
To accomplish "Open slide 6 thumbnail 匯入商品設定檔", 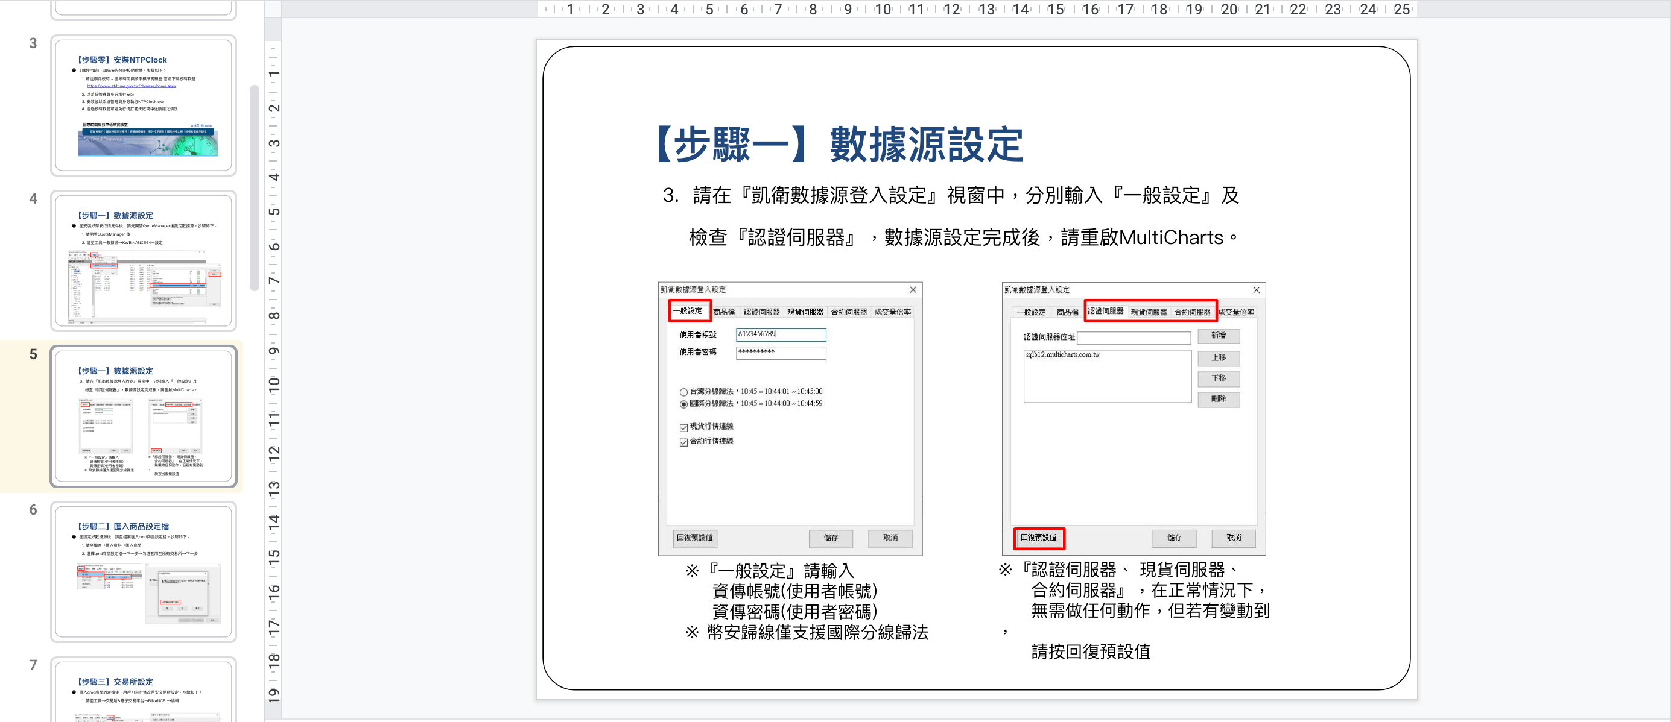I will pos(144,572).
